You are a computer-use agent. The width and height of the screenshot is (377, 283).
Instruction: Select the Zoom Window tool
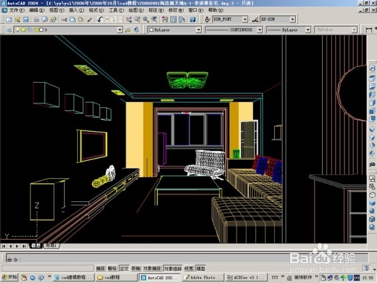(x=146, y=20)
